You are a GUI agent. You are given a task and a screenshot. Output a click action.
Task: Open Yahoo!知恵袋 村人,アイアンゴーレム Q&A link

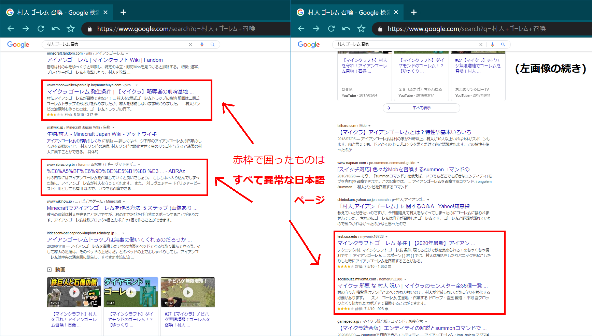(x=404, y=206)
